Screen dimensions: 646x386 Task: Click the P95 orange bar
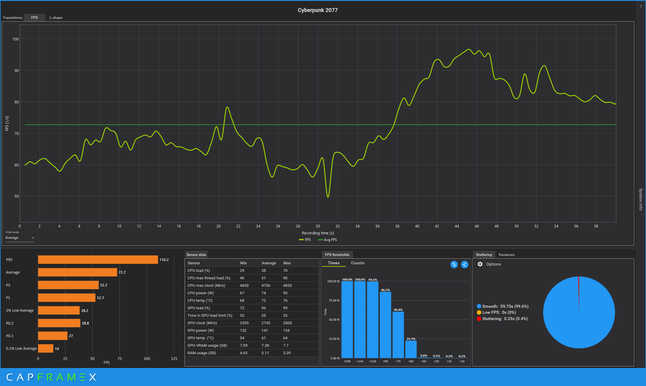coord(98,260)
